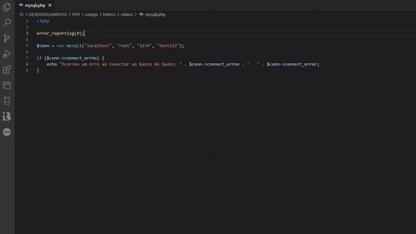The height and width of the screenshot is (234, 416).
Task: Close the mysqli.php tab
Action: point(50,5)
